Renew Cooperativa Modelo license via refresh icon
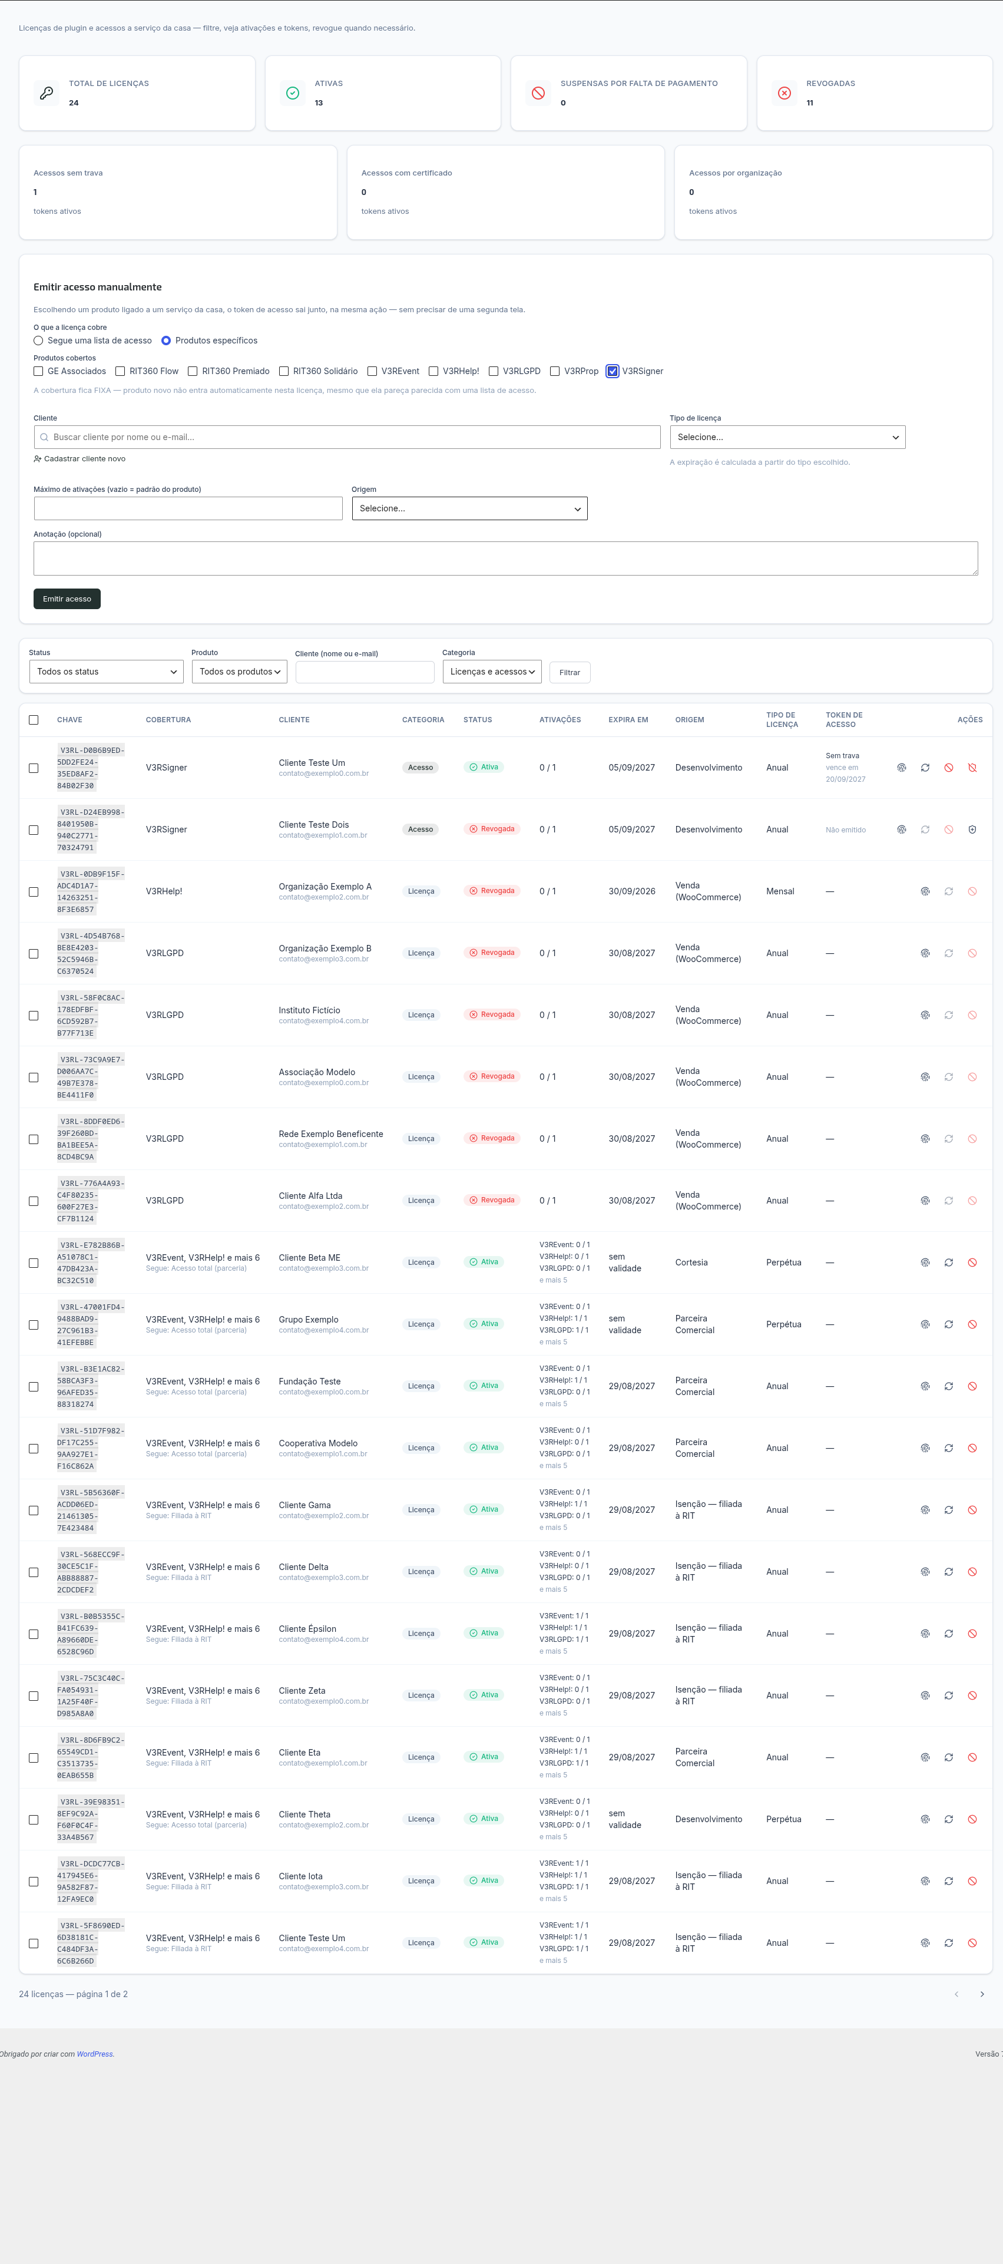 click(x=949, y=1449)
